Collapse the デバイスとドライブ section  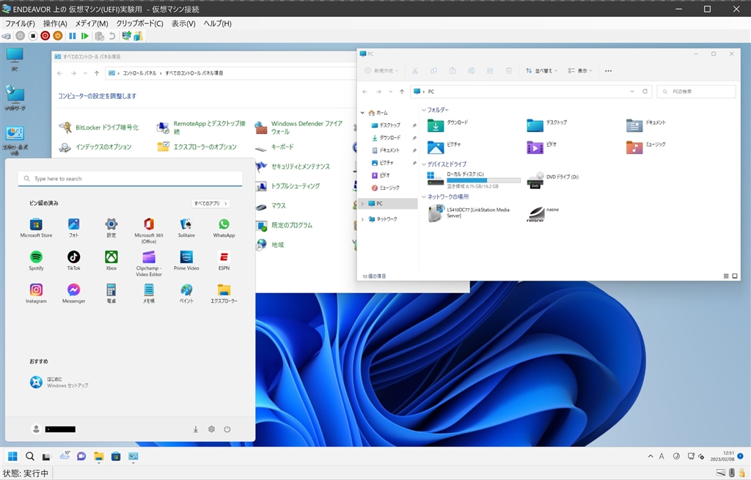(424, 164)
